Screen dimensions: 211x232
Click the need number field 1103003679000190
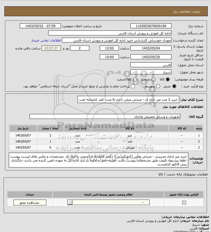point(151,26)
